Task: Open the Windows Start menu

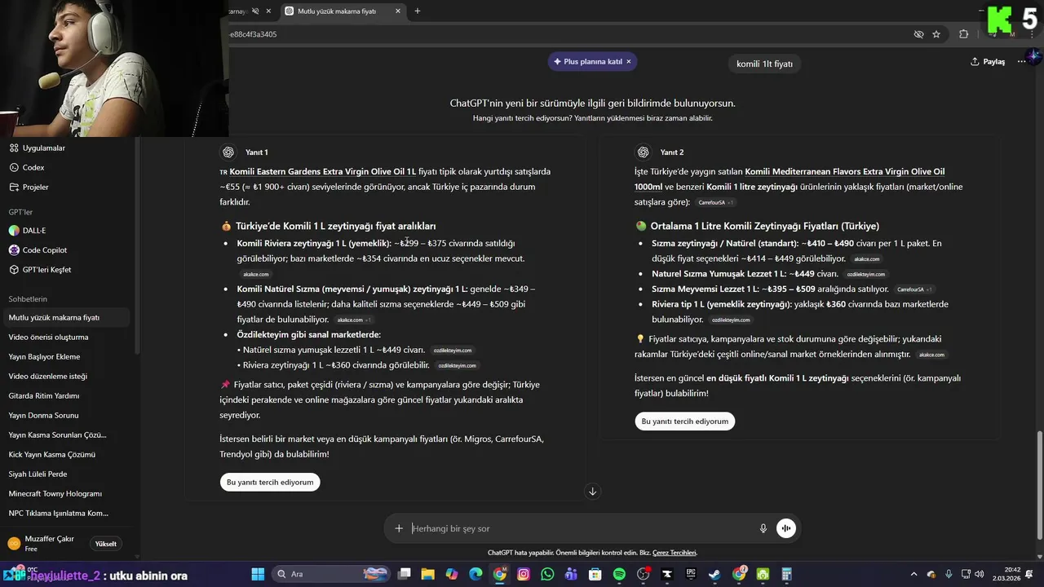Action: 258,574
